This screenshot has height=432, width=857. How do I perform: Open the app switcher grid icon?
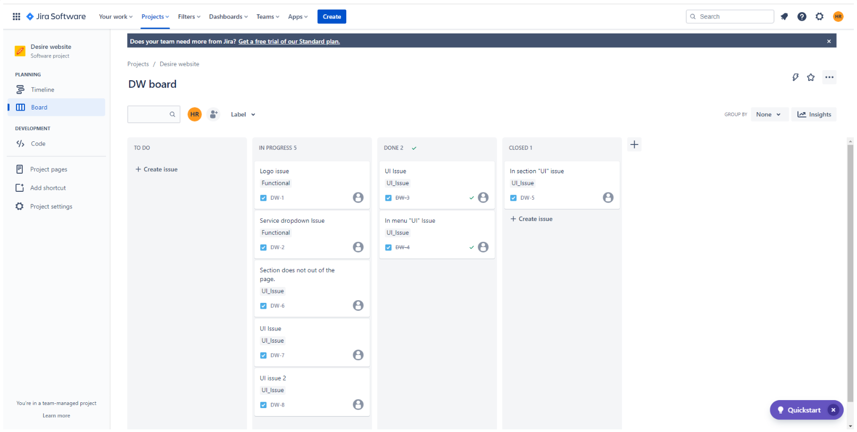(16, 16)
